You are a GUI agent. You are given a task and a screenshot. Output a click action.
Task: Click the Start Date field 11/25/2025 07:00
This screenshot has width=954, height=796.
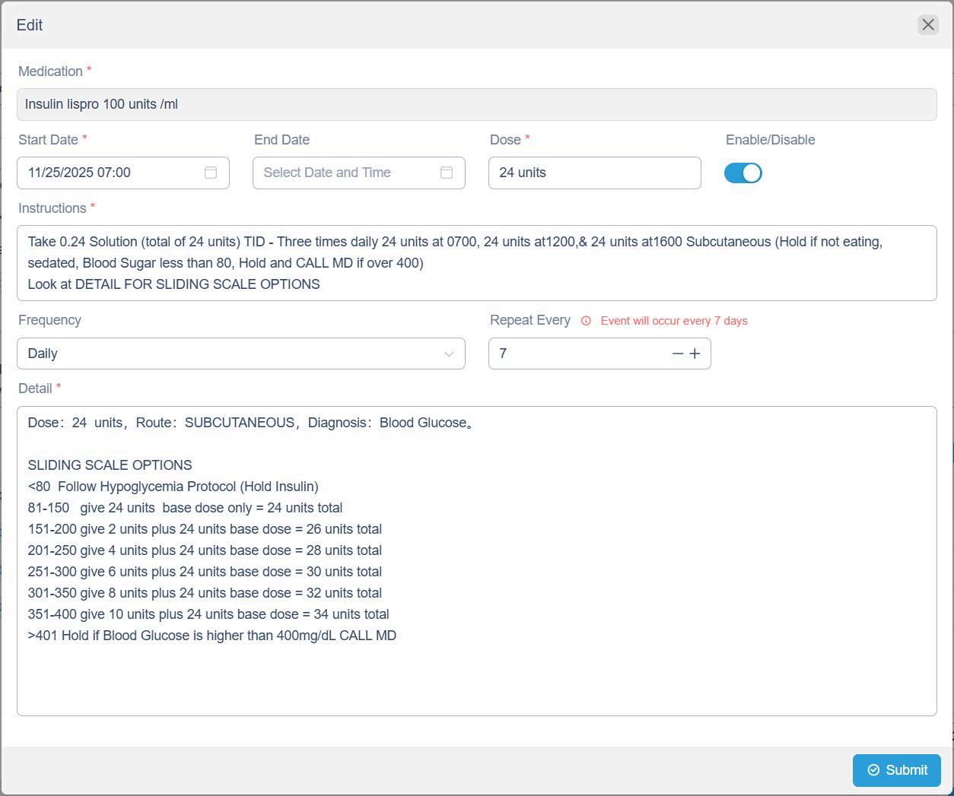110,173
